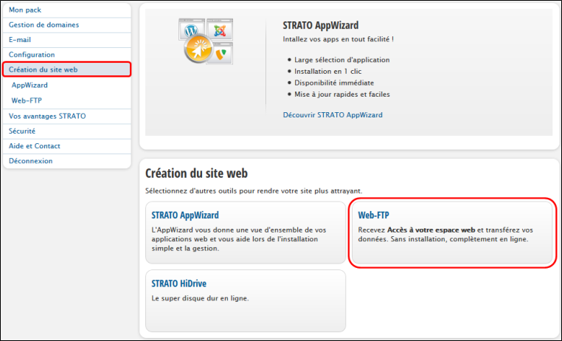
Task: Select Création du site web menu item
Action: (66, 69)
